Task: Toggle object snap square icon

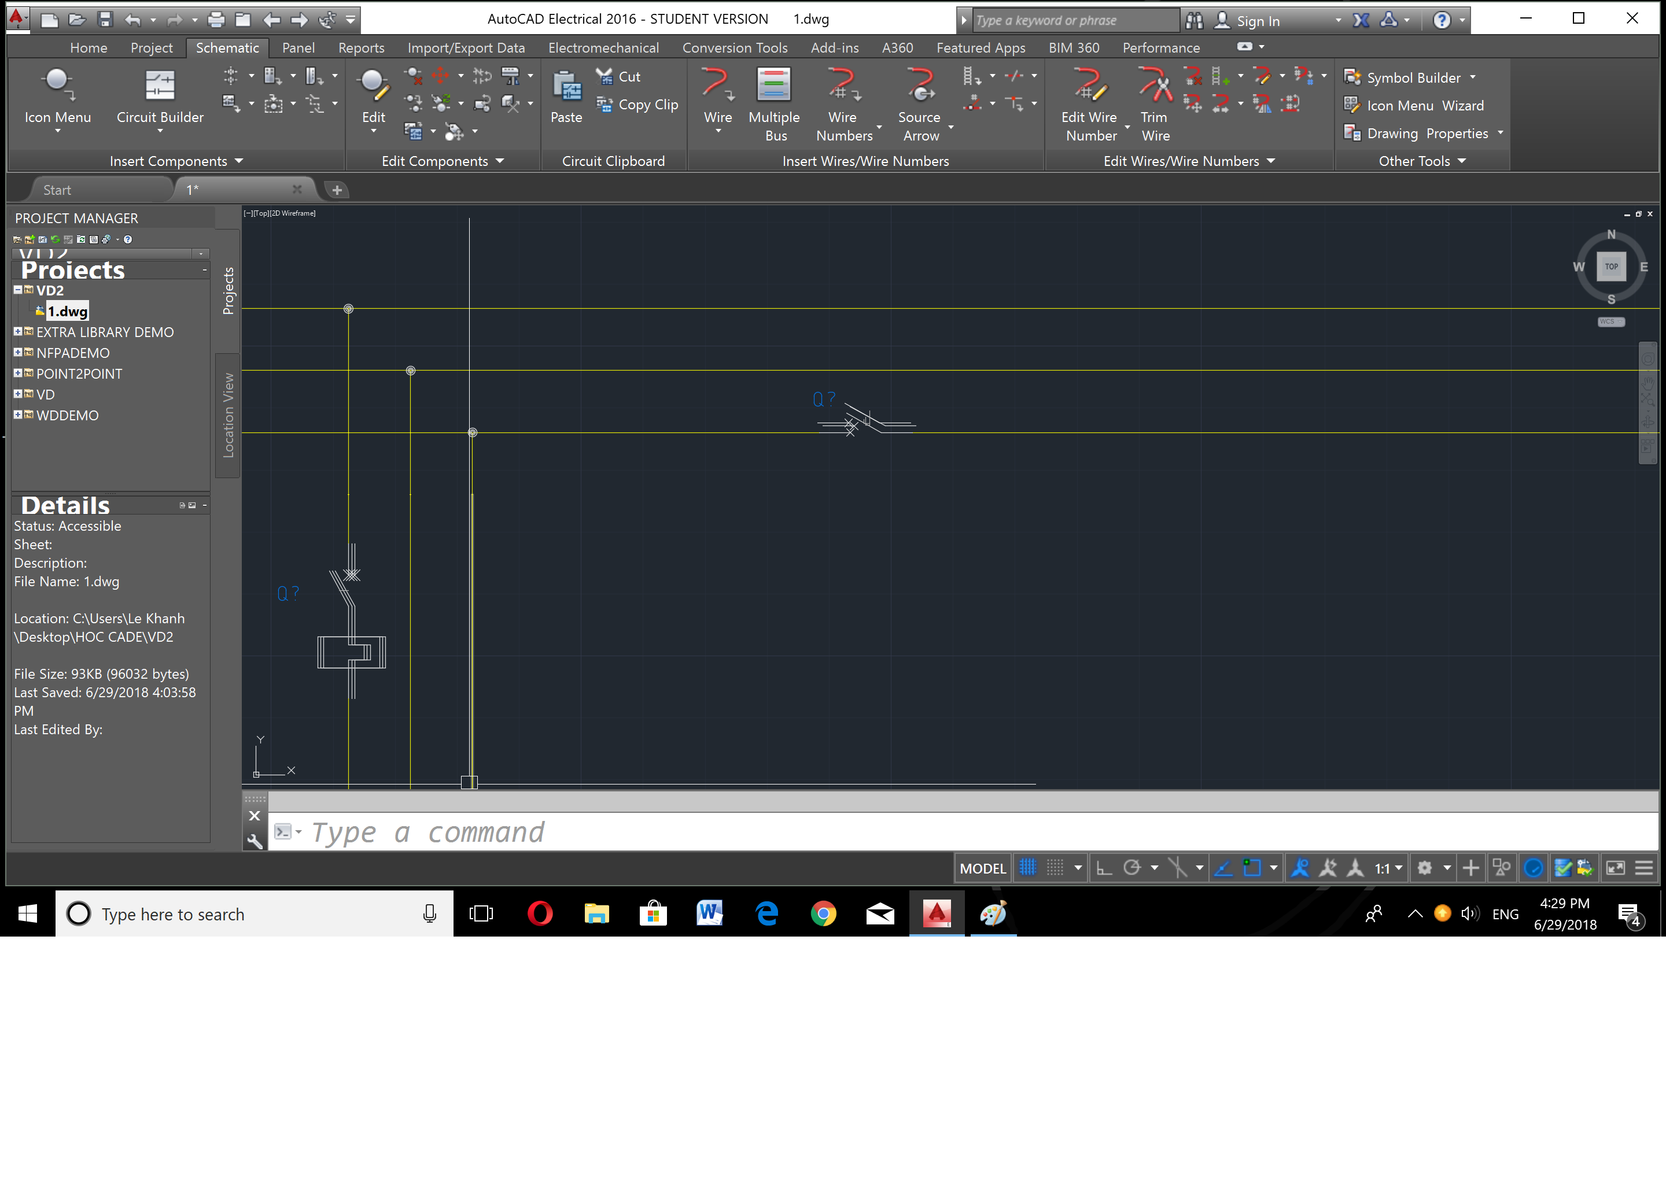Action: [1252, 868]
